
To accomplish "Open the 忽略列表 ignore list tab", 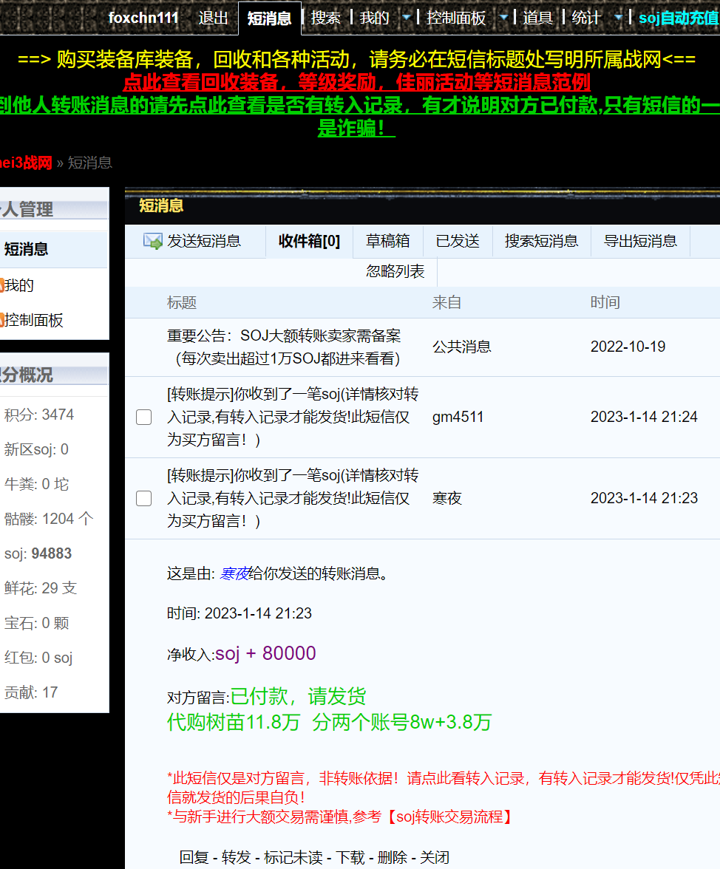I will pyautogui.click(x=395, y=272).
